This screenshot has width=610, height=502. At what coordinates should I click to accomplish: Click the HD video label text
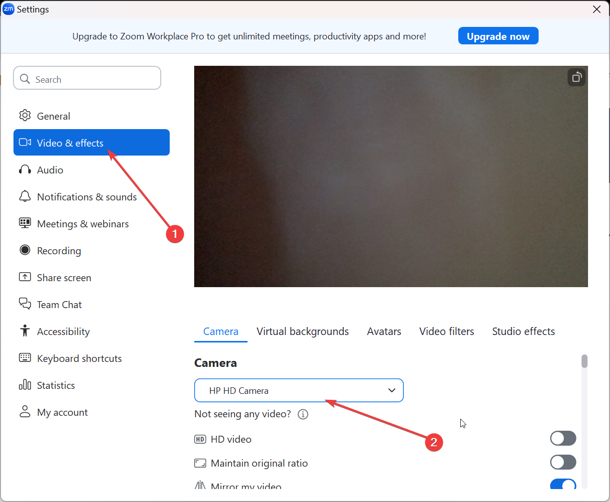click(231, 439)
